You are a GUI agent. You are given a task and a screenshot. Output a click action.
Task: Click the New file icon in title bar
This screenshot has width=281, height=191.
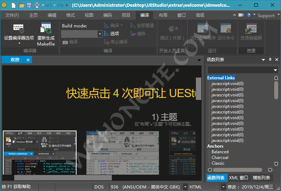click(14, 5)
